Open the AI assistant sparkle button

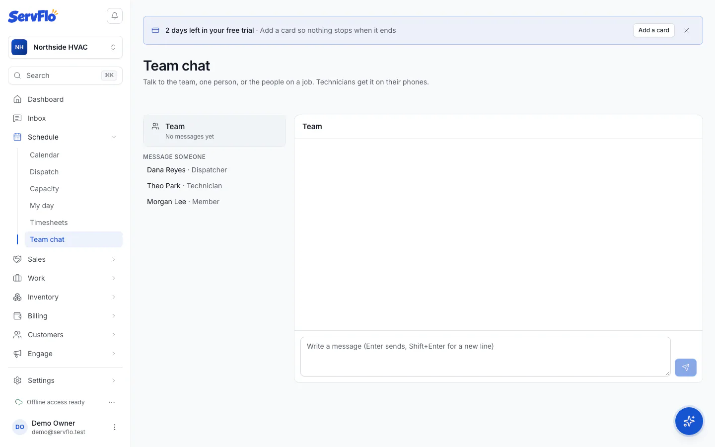[689, 421]
